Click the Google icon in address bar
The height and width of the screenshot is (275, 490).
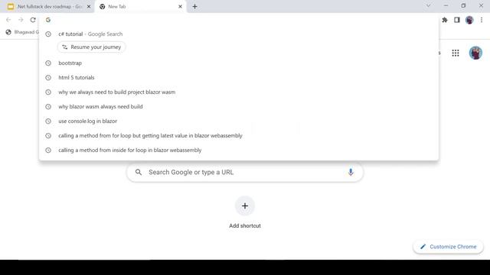(48, 20)
